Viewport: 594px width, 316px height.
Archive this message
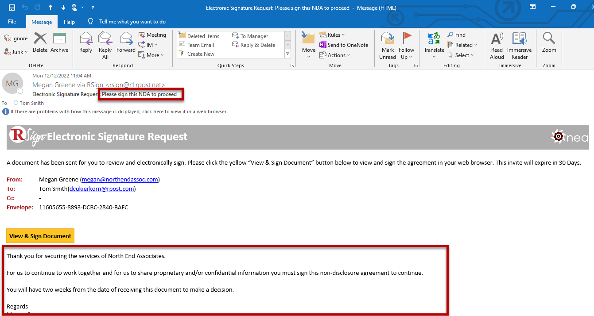click(x=59, y=43)
